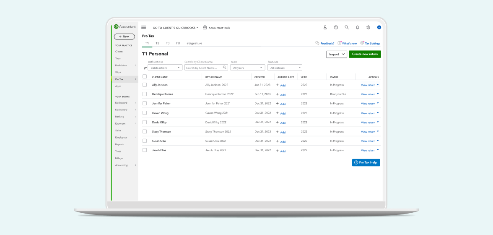Open the Import dropdown button

coord(336,54)
